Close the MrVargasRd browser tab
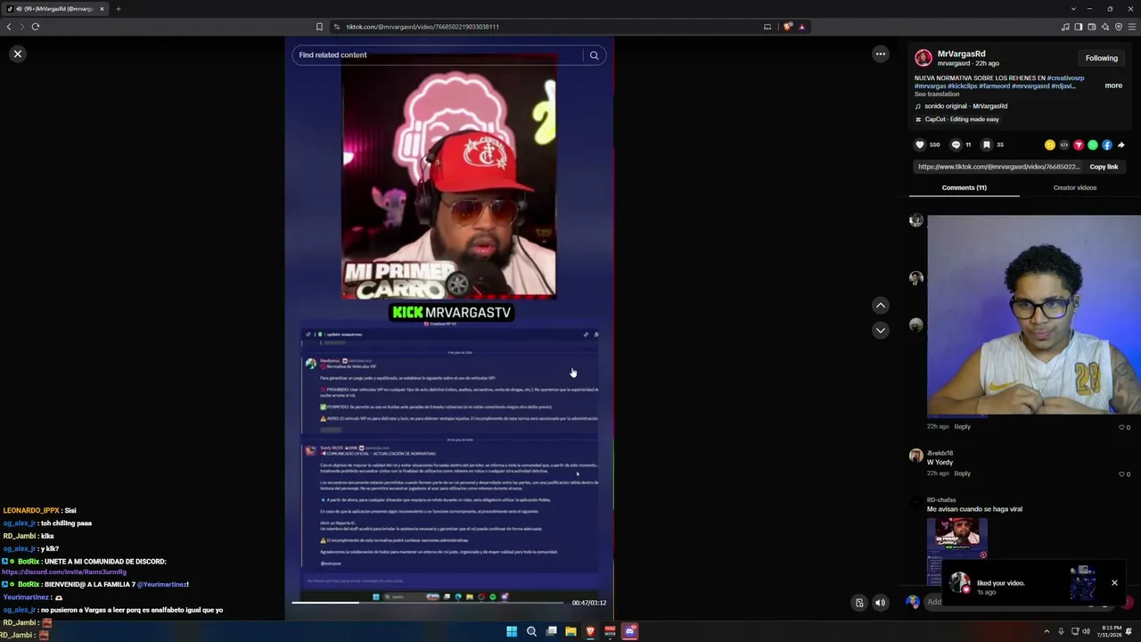This screenshot has height=642, width=1141. pyautogui.click(x=102, y=9)
